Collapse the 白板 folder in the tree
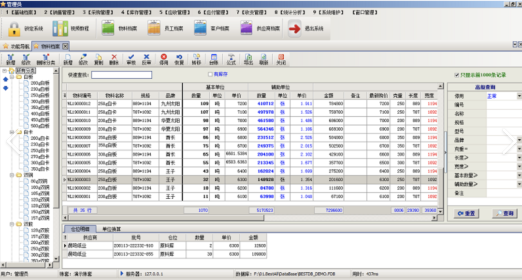 pyautogui.click(x=12, y=77)
